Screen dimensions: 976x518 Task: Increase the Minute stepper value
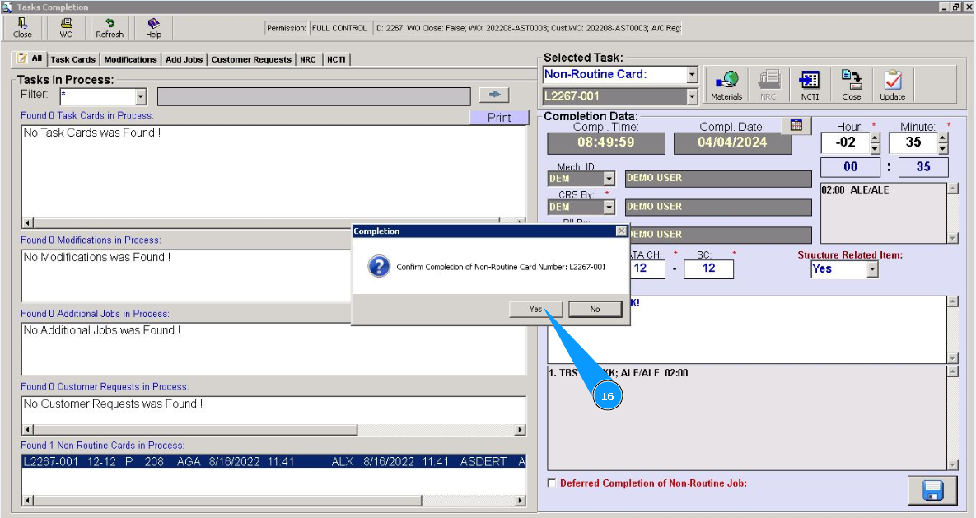[943, 138]
